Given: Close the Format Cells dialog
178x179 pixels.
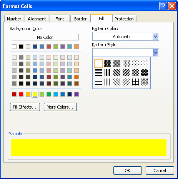Looking at the screenshot, I should point(172,6).
